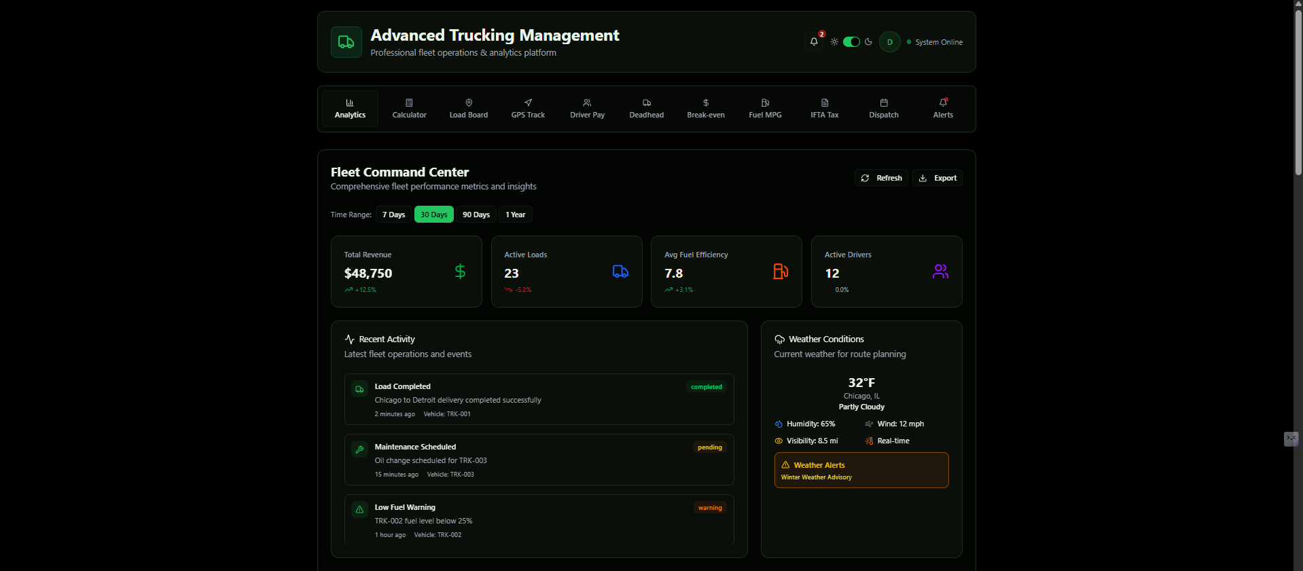Image resolution: width=1303 pixels, height=571 pixels.
Task: Click the Export button
Action: click(938, 178)
